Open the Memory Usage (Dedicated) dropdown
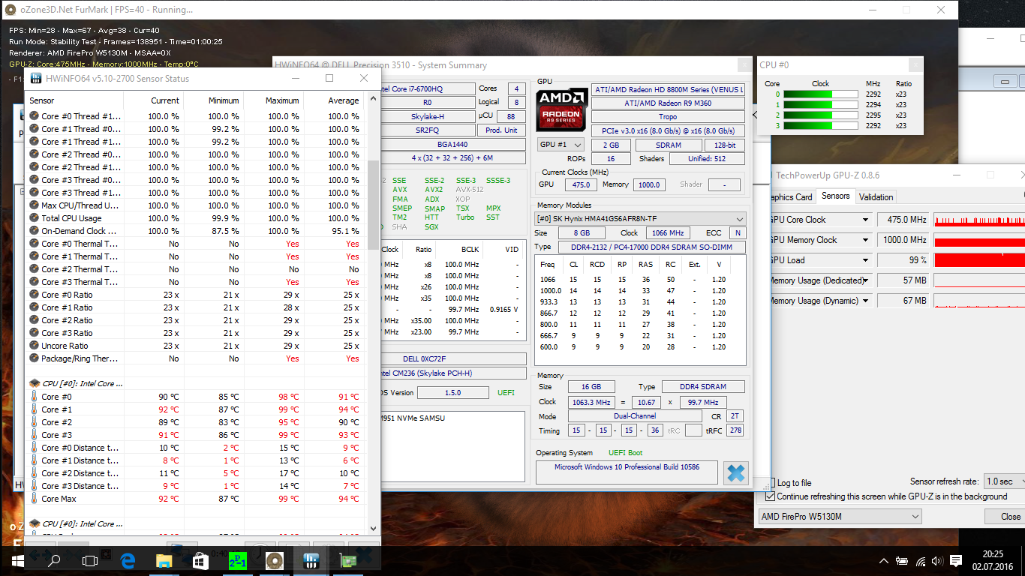The image size is (1025, 576). 865,280
